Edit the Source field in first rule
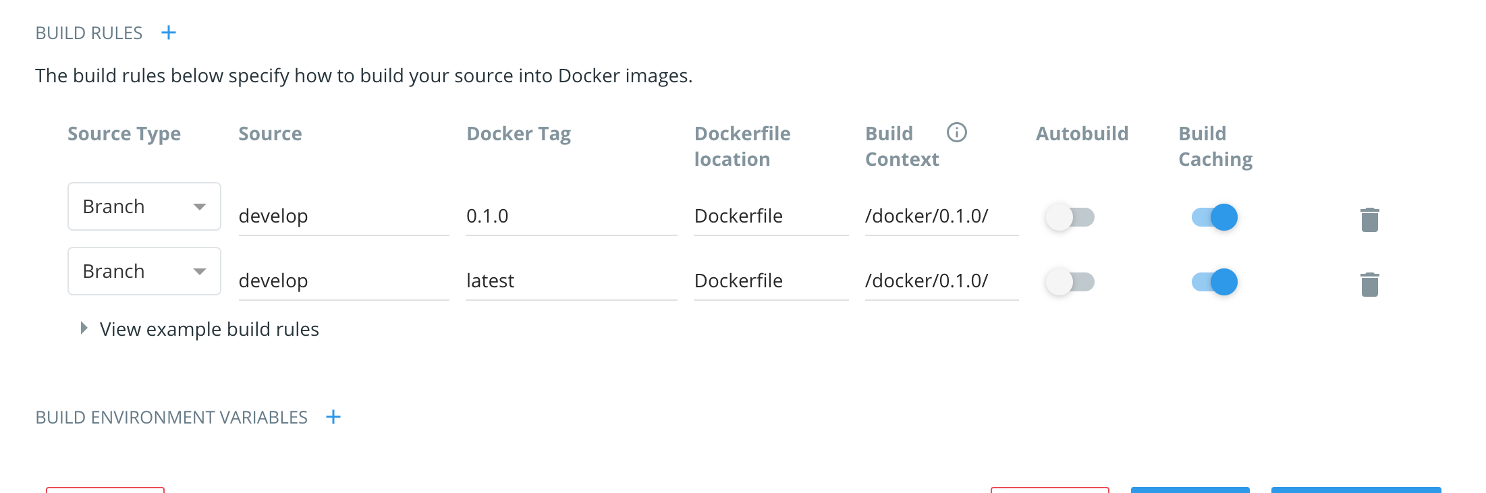 [x=343, y=216]
